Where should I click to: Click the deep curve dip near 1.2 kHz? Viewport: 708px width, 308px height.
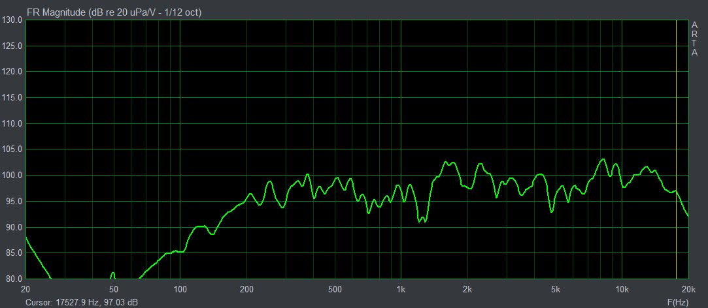click(422, 221)
